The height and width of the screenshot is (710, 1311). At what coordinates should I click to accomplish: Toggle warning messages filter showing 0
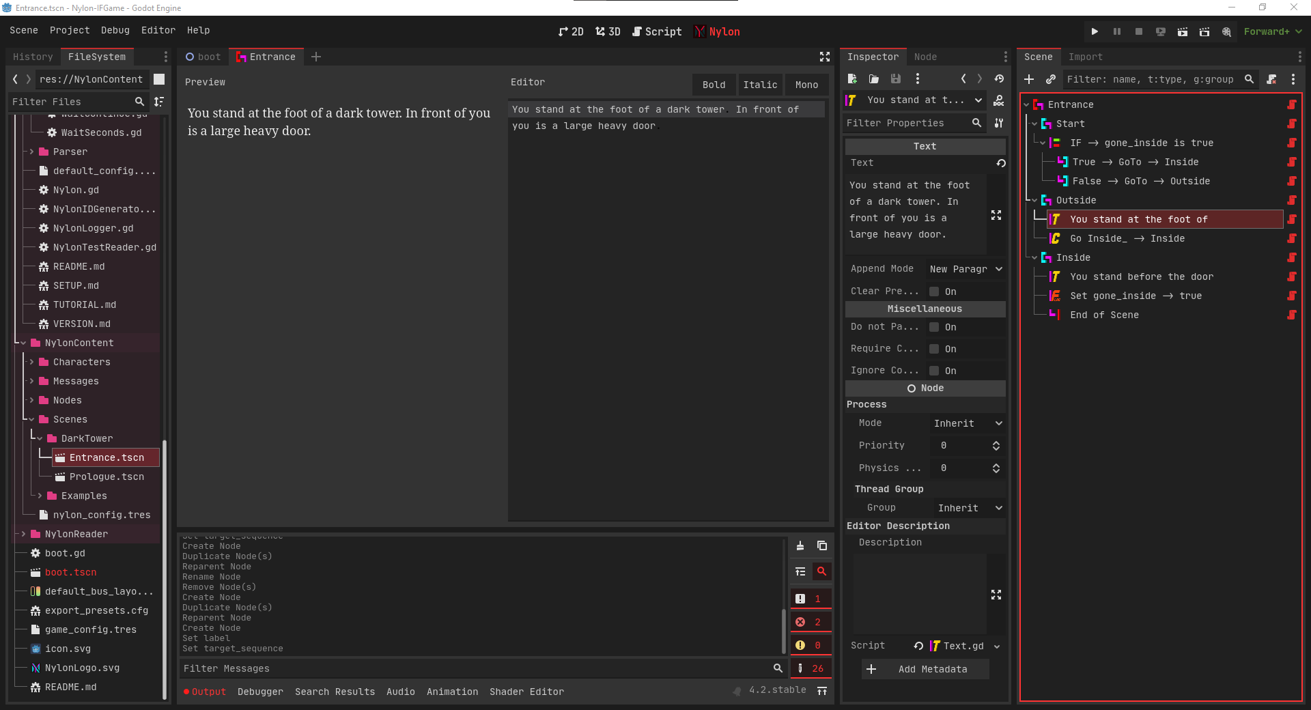click(810, 645)
